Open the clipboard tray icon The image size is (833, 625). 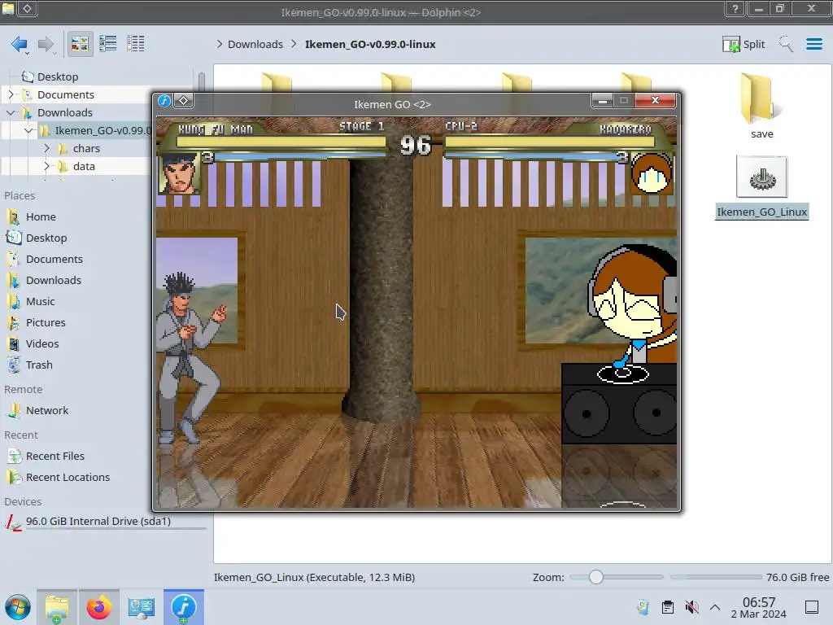tap(668, 607)
